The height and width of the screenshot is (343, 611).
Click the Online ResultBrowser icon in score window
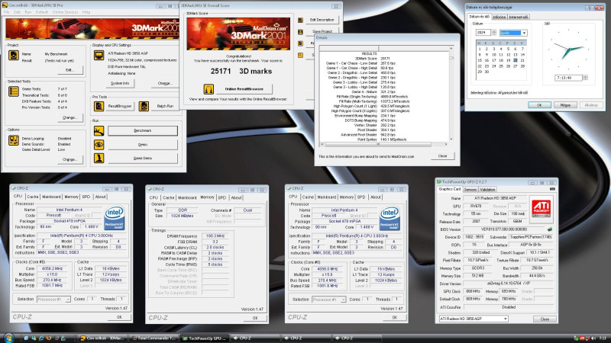tap(209, 89)
